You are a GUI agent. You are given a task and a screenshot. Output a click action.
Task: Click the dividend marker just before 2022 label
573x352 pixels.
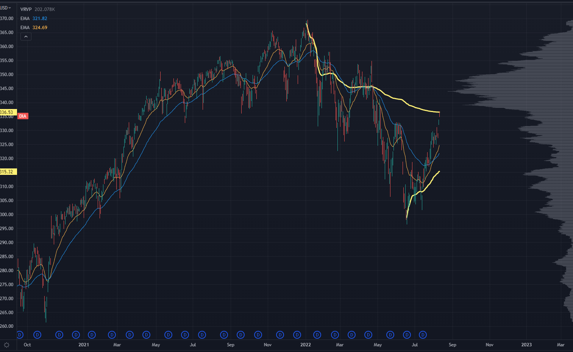pyautogui.click(x=297, y=335)
